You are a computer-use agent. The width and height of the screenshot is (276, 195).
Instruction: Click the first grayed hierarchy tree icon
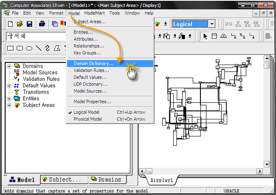coord(238,24)
